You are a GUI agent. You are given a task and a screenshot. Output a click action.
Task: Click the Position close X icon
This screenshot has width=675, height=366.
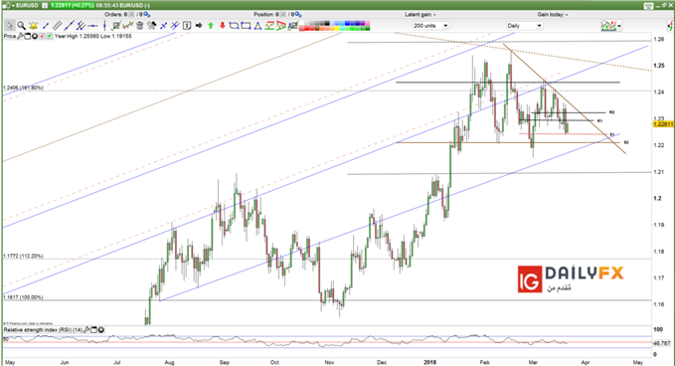click(x=282, y=15)
